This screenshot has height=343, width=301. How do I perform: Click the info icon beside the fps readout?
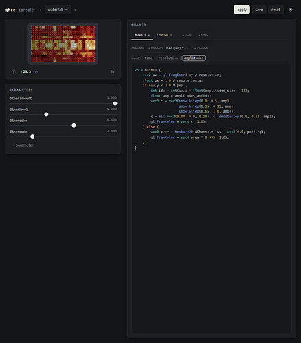tap(14, 71)
